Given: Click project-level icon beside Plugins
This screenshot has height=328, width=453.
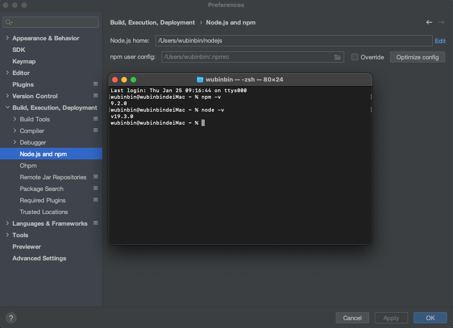Looking at the screenshot, I should (95, 84).
